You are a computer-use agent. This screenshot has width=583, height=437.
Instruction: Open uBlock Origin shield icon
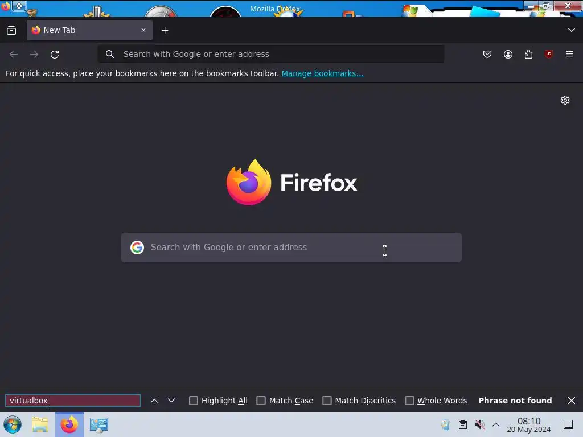point(549,54)
